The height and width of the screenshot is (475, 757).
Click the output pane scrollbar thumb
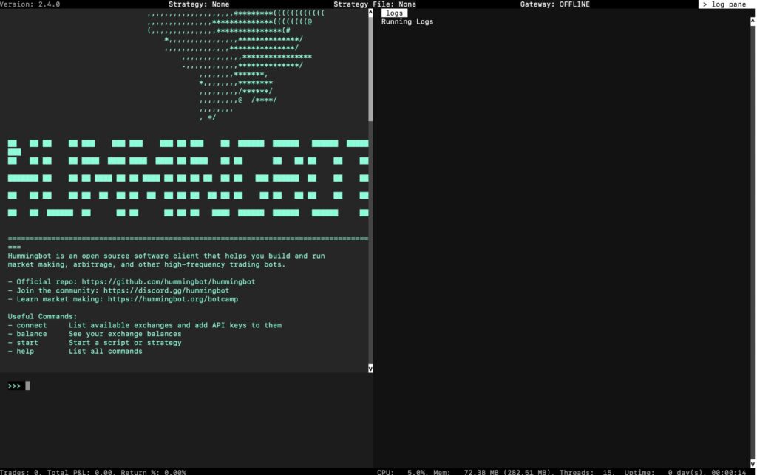coord(370,69)
